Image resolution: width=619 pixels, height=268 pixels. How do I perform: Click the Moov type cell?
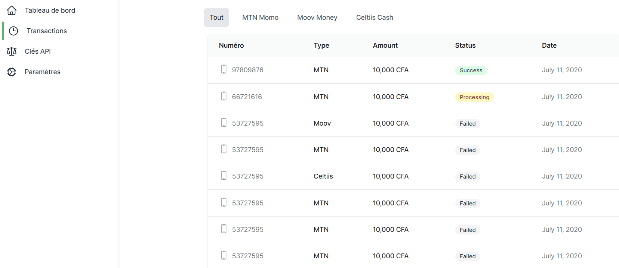coord(322,123)
